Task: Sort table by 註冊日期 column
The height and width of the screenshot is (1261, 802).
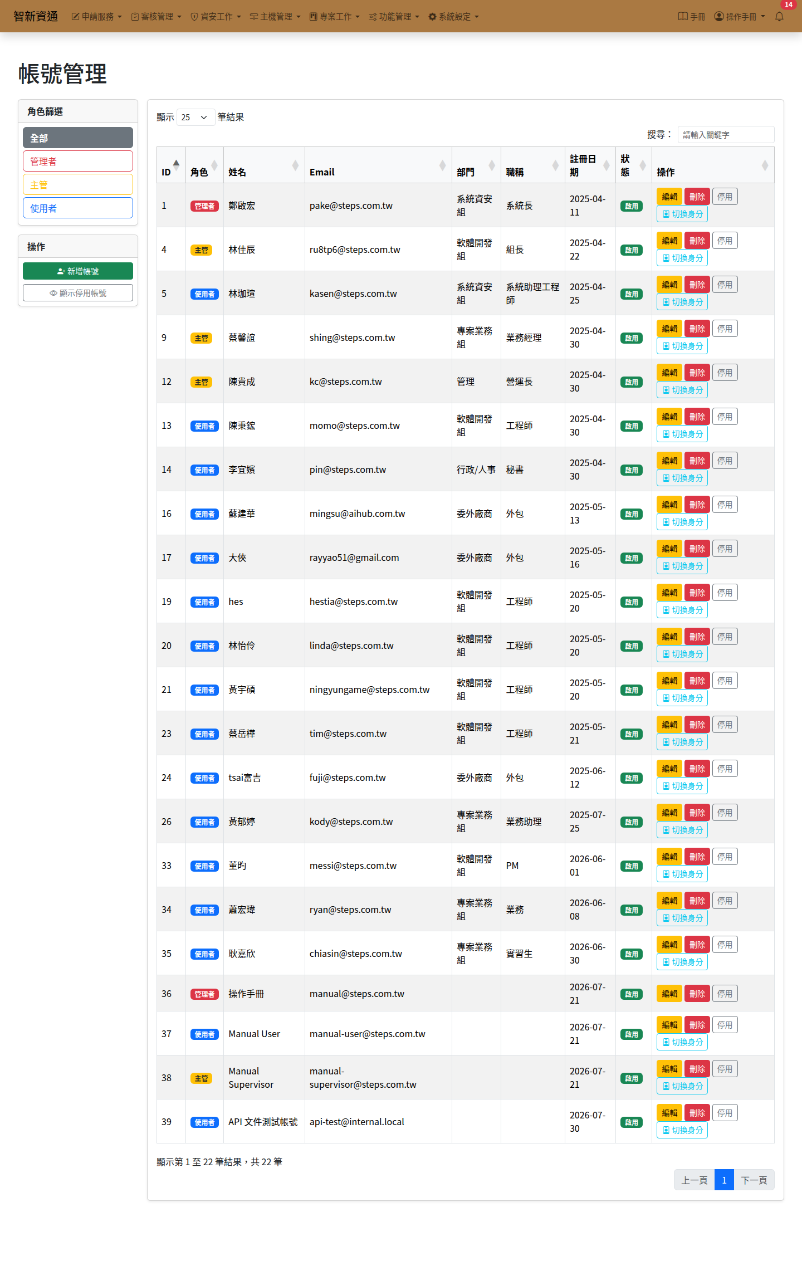Action: [x=590, y=165]
